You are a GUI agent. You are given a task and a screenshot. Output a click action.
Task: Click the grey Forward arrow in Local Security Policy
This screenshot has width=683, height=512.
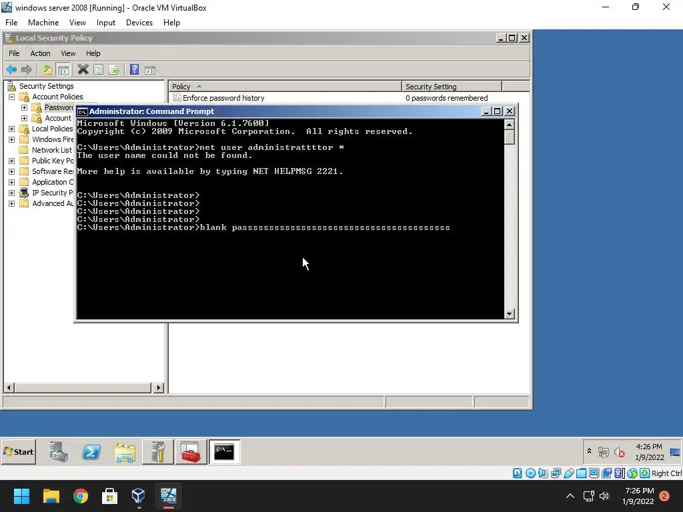(27, 69)
